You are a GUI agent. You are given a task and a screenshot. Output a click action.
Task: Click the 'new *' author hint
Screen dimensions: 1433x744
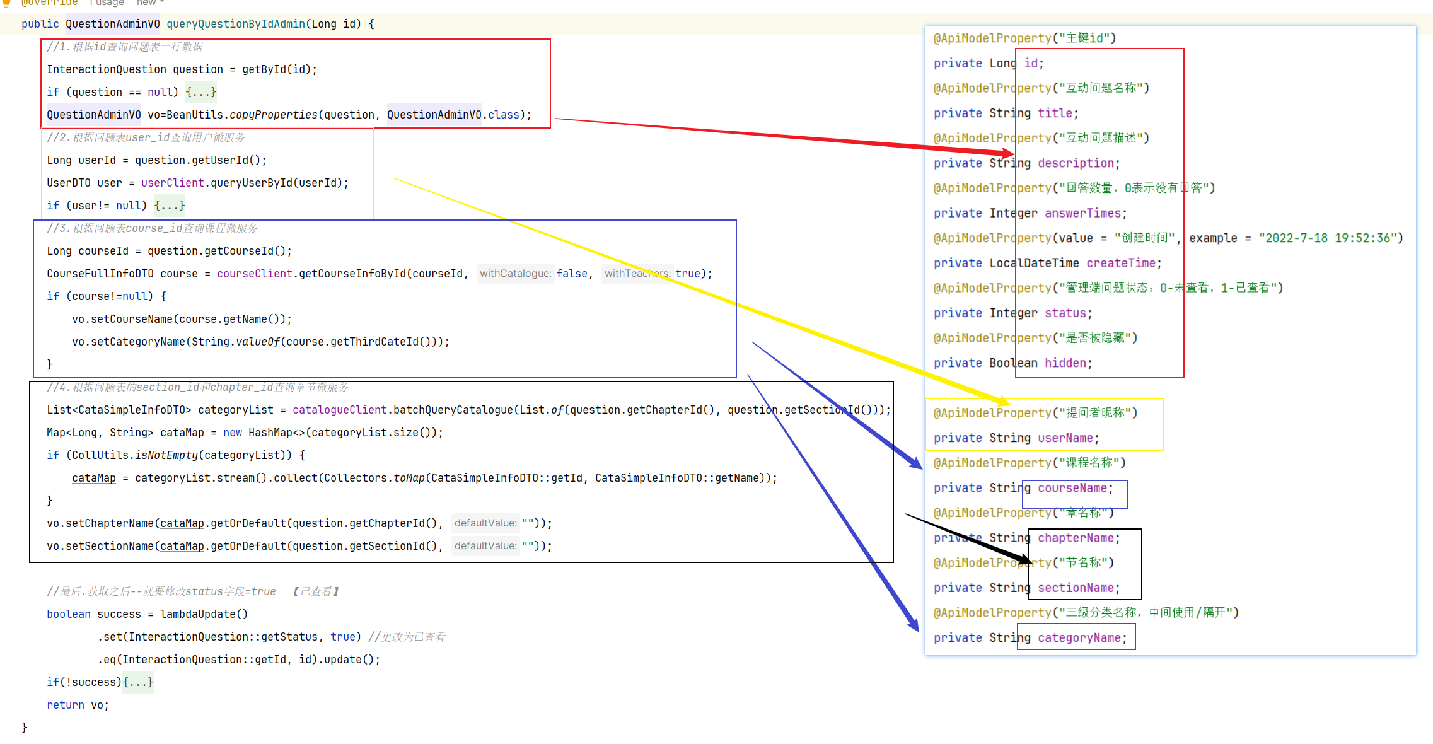[x=149, y=3]
